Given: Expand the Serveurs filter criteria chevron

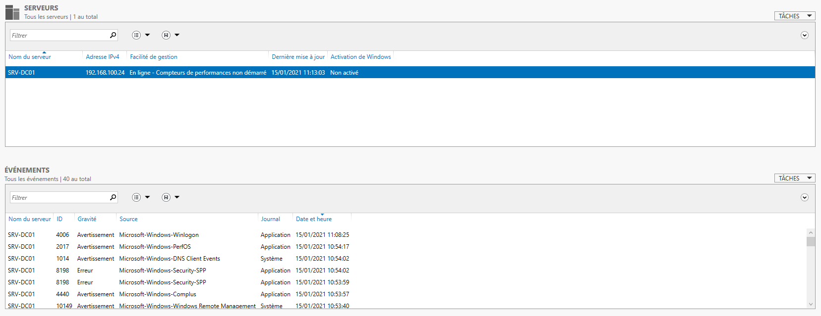Looking at the screenshot, I should point(804,35).
